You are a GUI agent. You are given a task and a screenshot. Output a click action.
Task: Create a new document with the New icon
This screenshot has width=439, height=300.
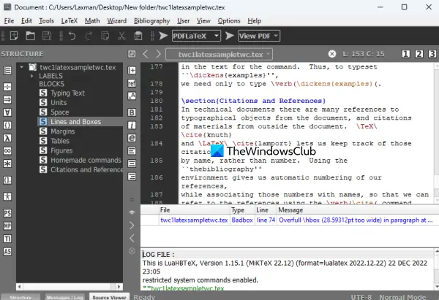pos(14,36)
